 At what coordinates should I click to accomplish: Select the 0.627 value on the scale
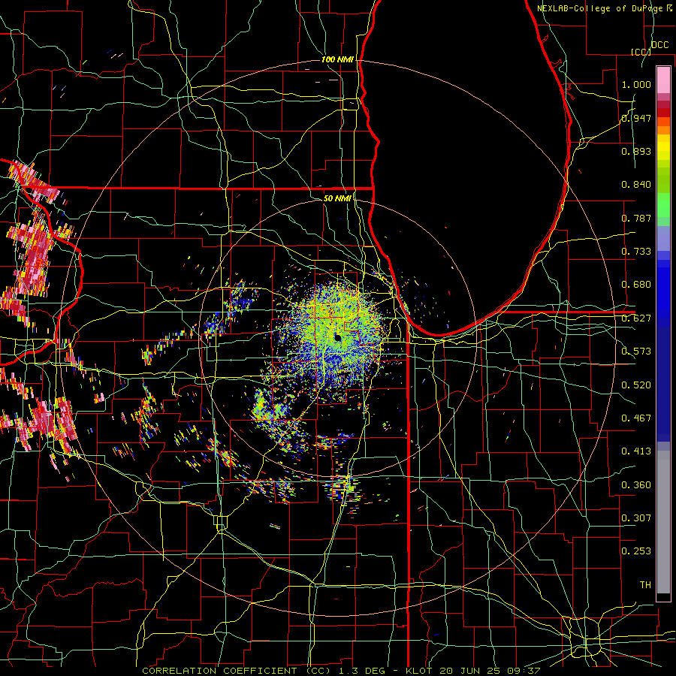tap(636, 318)
